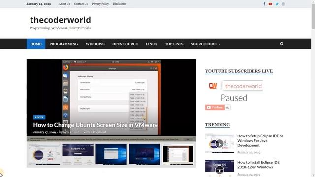The width and height of the screenshot is (315, 177).
Task: Open the Programming menu item
Action: [63, 44]
